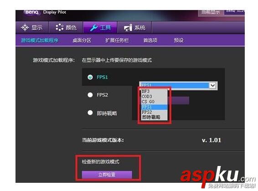The image size is (258, 191).
Task: Collapse the FPS1 dropdown arrow
Action: [212, 85]
